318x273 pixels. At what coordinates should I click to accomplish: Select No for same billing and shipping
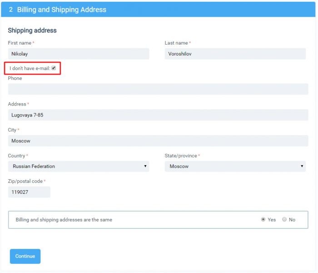pyautogui.click(x=284, y=219)
